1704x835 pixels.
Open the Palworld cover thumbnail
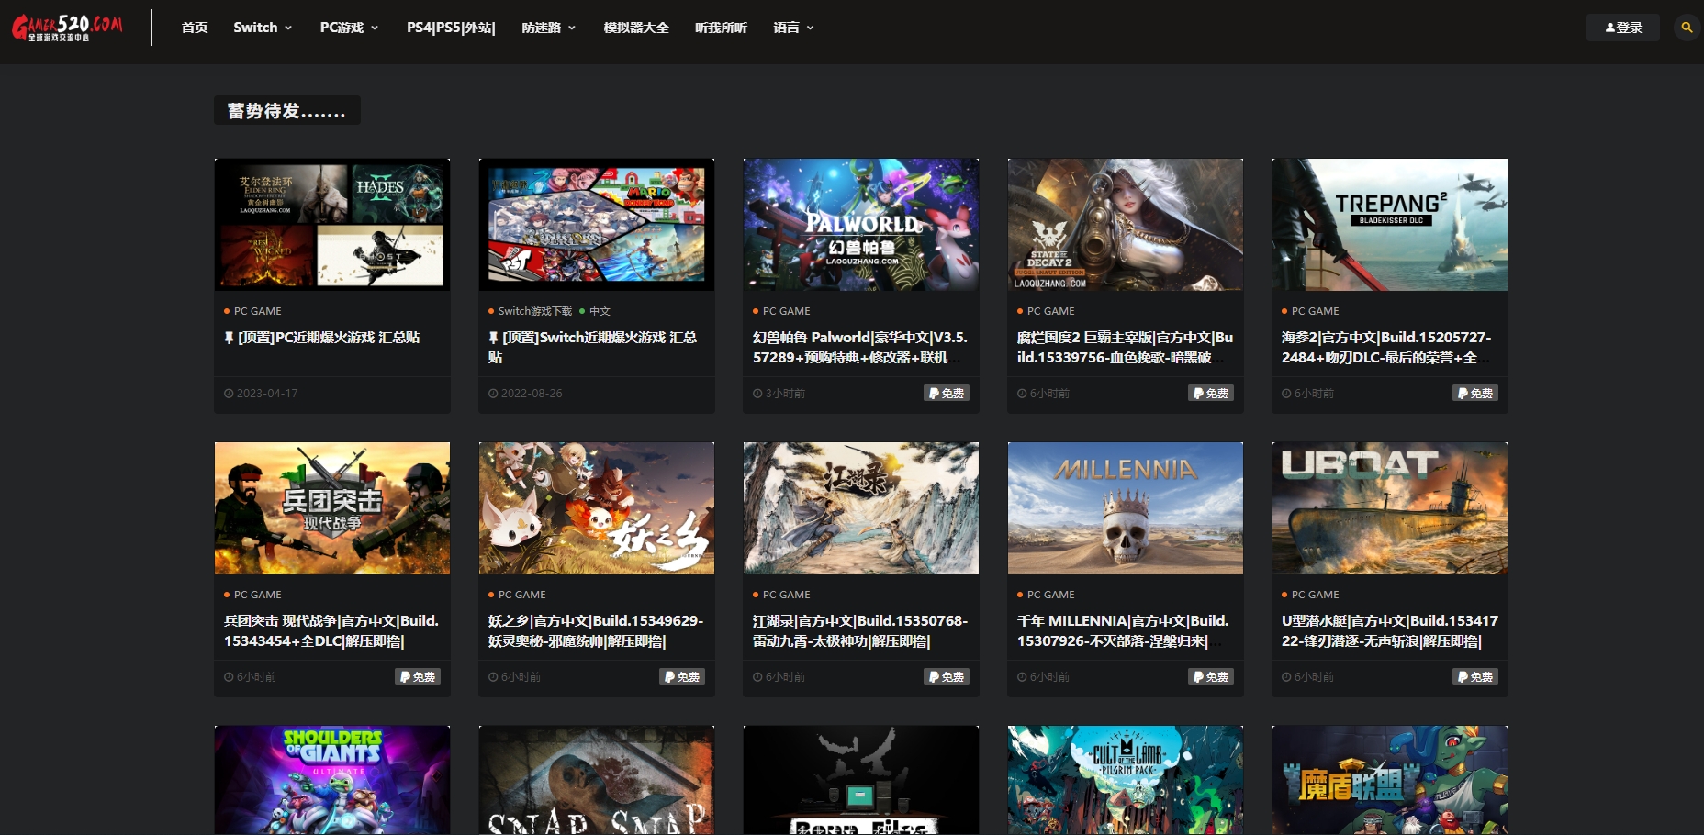click(x=861, y=225)
